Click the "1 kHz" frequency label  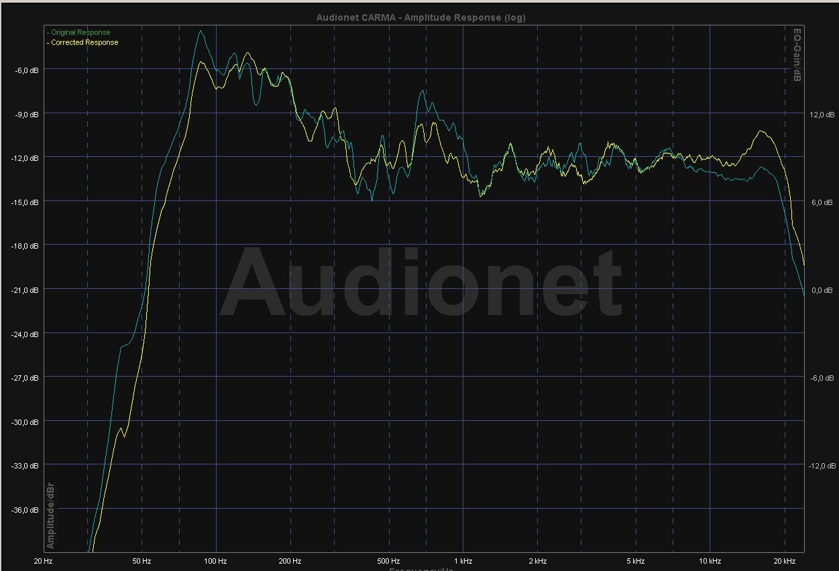pyautogui.click(x=463, y=560)
